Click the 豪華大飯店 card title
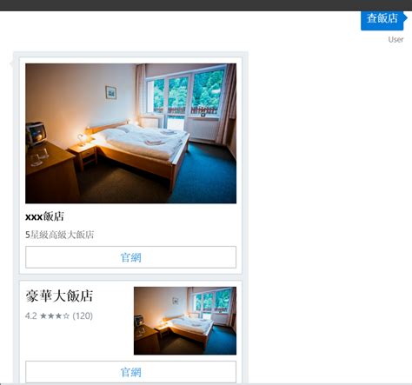The height and width of the screenshot is (385, 412). (x=59, y=296)
